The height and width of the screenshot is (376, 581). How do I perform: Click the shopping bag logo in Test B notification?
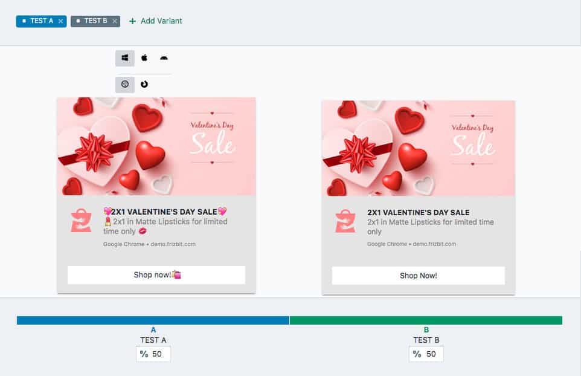click(345, 221)
